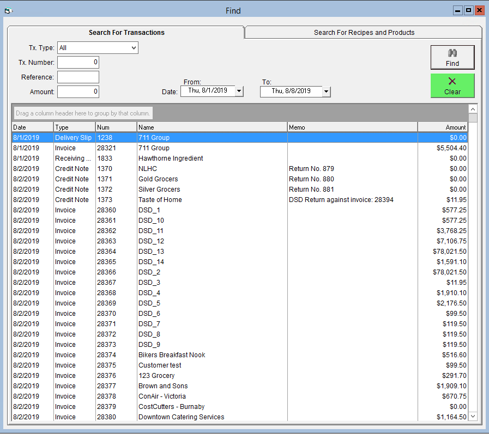489x434 pixels.
Task: Click the green Clear button
Action: click(x=452, y=85)
